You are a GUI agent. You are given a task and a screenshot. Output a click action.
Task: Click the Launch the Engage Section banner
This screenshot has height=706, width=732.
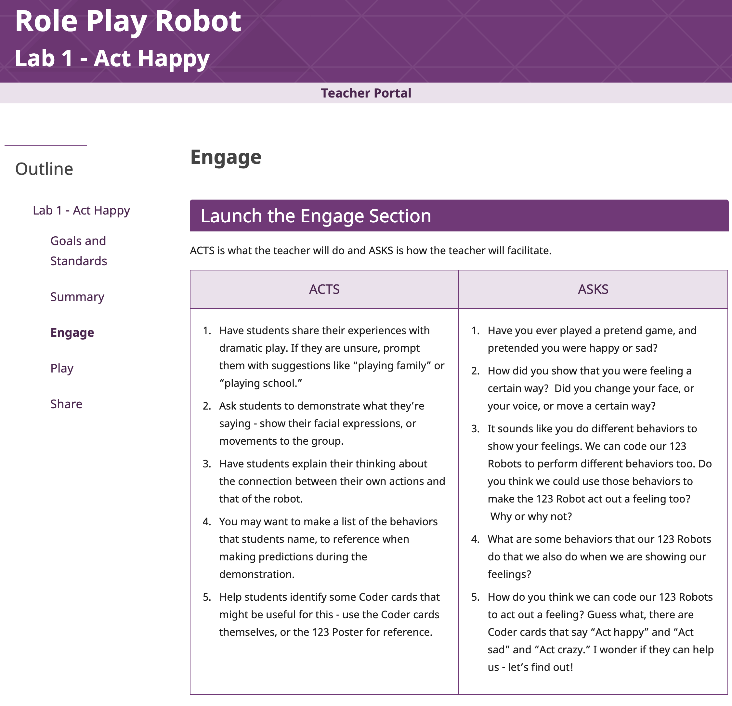pyautogui.click(x=316, y=216)
